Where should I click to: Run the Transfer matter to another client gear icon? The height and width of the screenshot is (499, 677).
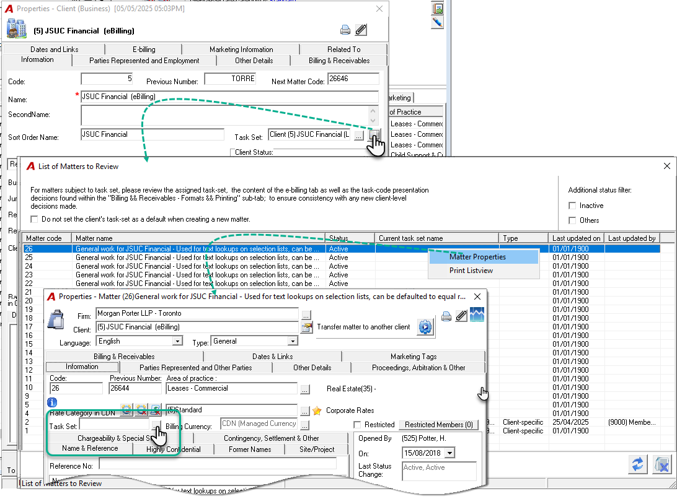[425, 327]
